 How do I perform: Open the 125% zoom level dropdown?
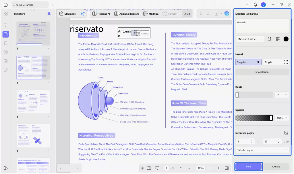tap(200, 168)
